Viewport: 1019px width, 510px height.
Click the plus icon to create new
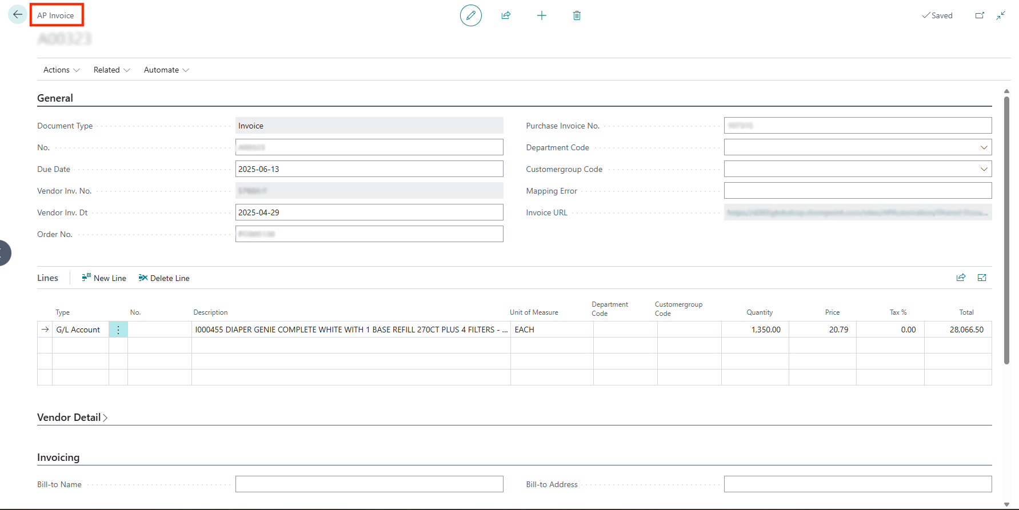pyautogui.click(x=541, y=15)
